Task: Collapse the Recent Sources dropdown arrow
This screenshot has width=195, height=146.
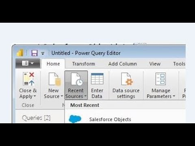Action: 85,96
